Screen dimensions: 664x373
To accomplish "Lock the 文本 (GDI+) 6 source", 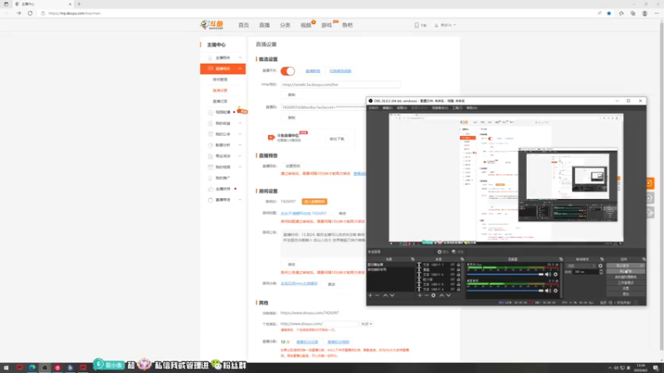I will click(x=458, y=274).
